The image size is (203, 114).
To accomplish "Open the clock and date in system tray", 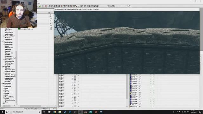I will 193,112.
